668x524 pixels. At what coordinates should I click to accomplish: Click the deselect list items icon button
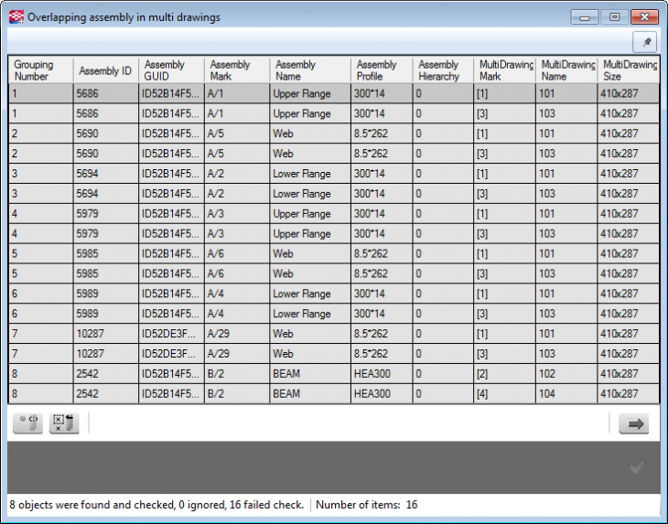(64, 423)
